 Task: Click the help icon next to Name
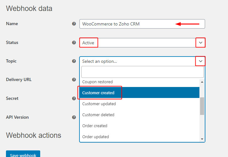74,24
